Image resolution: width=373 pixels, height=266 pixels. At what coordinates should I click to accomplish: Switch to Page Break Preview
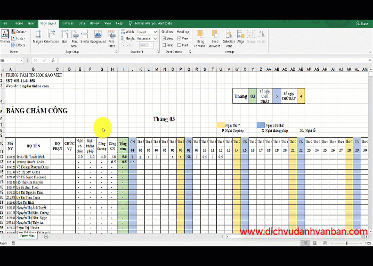325,243
